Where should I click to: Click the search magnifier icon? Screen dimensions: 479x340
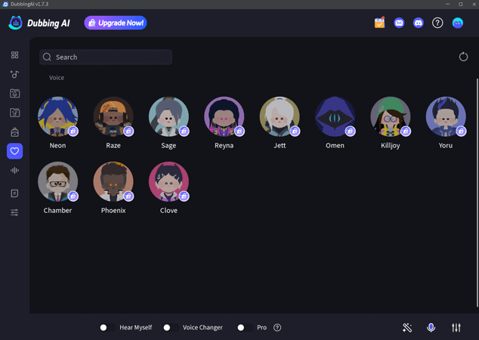47,57
